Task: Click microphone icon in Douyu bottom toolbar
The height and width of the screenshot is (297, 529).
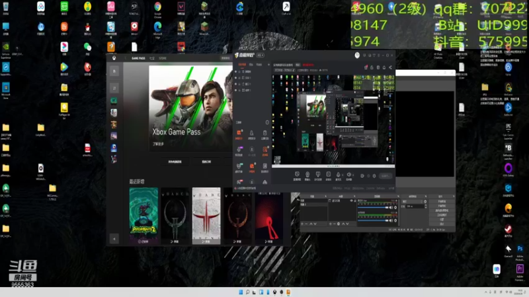Action: (x=338, y=174)
